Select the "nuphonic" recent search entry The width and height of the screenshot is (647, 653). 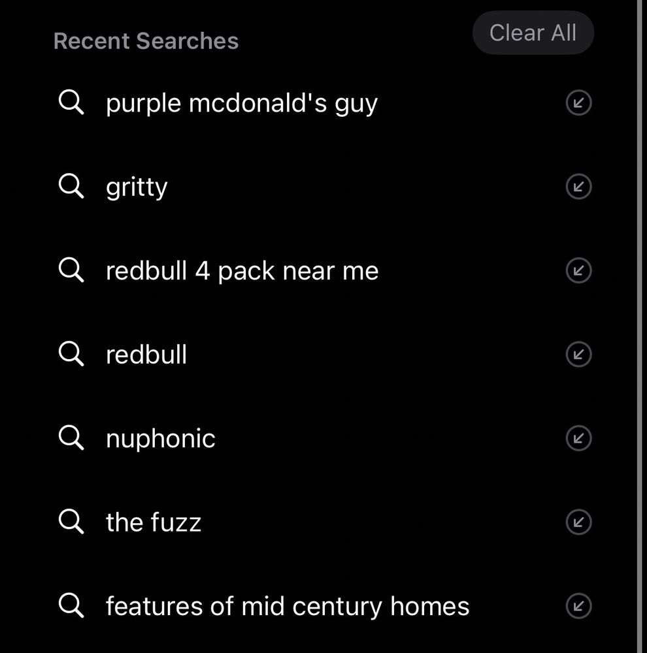[x=160, y=438]
